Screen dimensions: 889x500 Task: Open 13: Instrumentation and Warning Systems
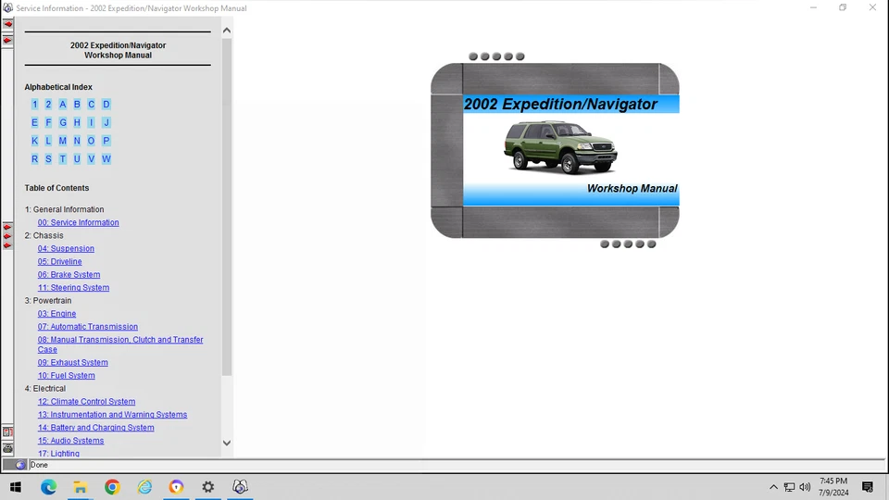pos(112,415)
